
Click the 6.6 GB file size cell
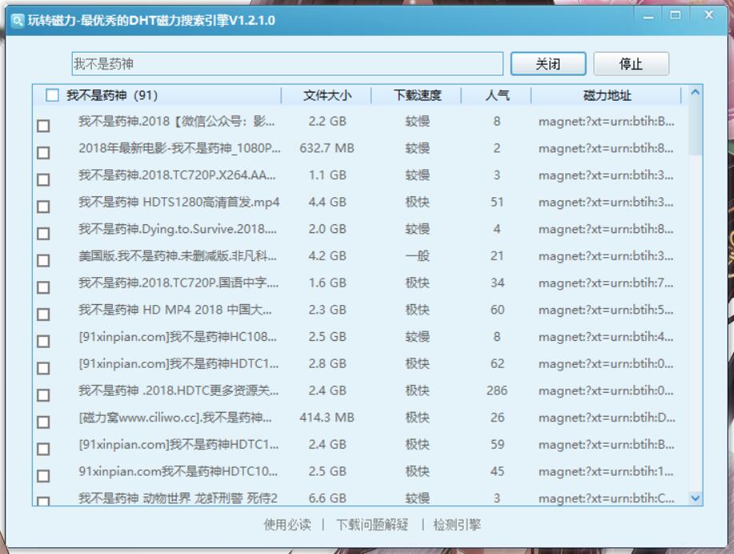pyautogui.click(x=327, y=498)
